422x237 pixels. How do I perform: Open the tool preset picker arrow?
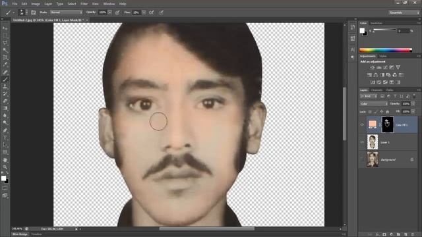13,13
